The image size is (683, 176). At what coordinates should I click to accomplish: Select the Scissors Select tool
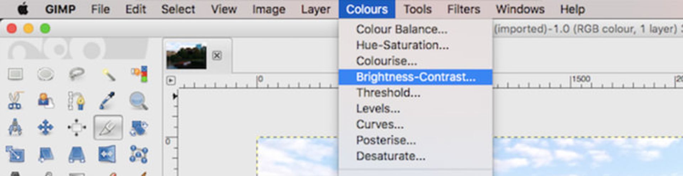coord(15,101)
